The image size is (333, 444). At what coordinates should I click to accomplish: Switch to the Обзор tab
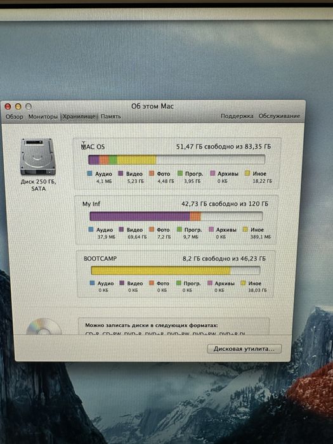click(15, 116)
